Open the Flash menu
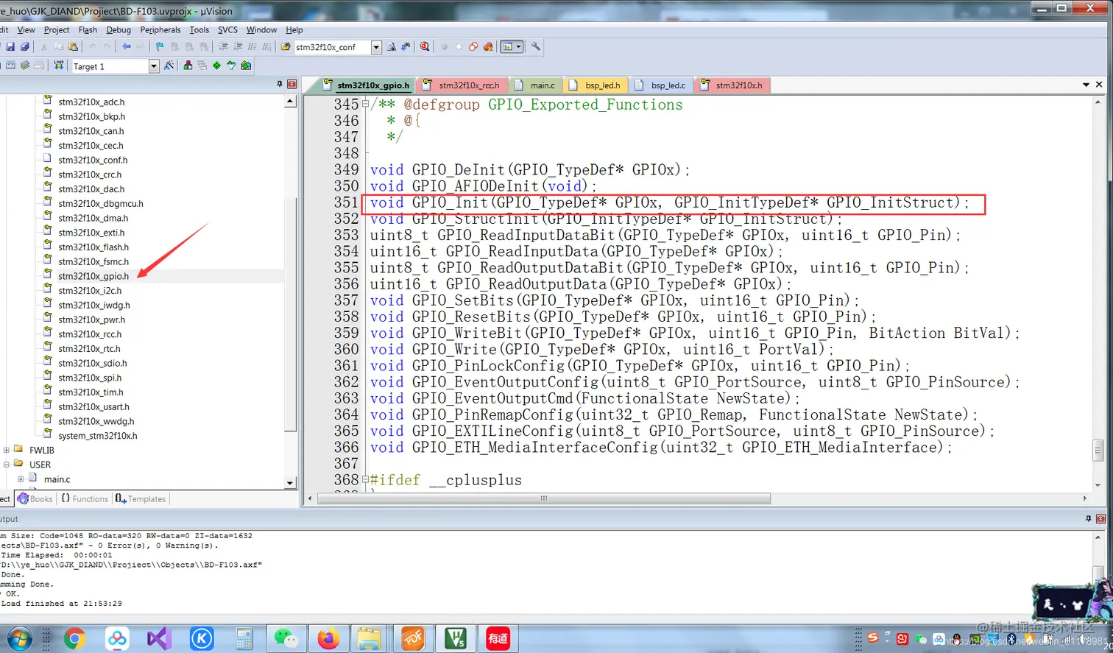1113x653 pixels. click(x=88, y=30)
